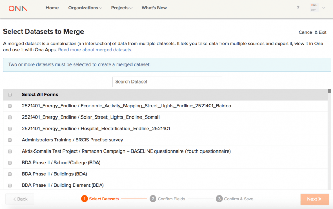The image size is (333, 209).
Task: Go to the Home navigation item
Action: 52,8
